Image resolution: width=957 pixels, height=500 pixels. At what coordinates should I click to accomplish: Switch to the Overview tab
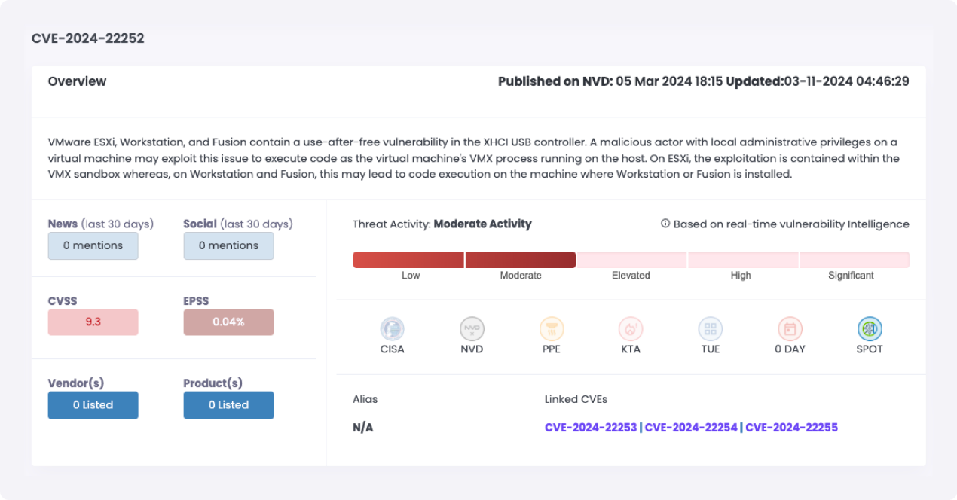click(77, 81)
